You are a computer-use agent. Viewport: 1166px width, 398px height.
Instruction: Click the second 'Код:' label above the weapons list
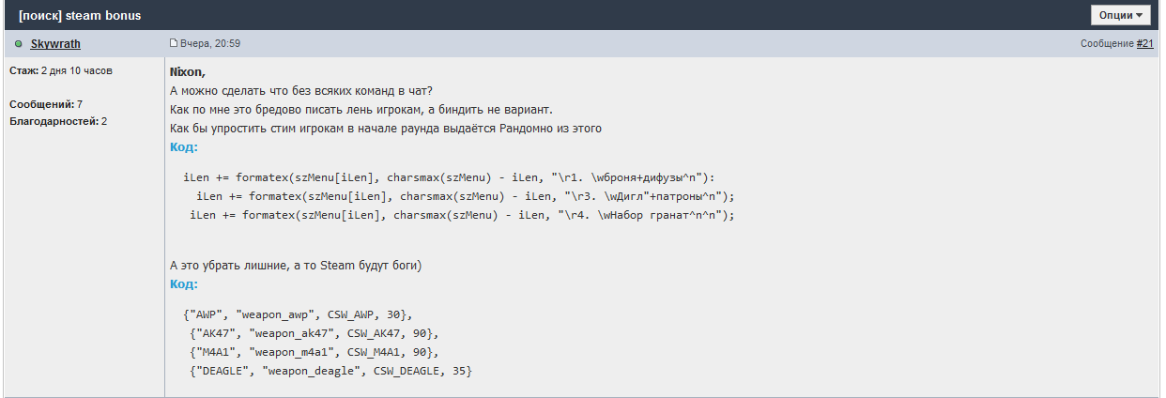(184, 284)
